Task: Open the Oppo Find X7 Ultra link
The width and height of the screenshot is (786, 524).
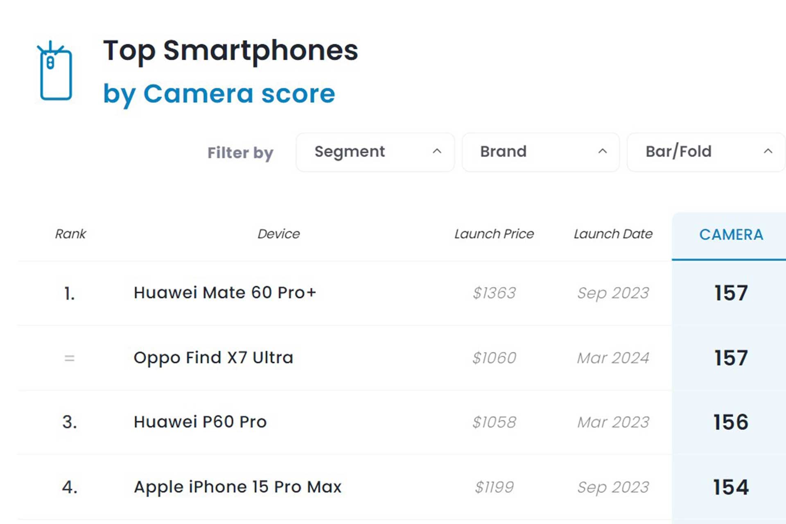Action: click(213, 358)
